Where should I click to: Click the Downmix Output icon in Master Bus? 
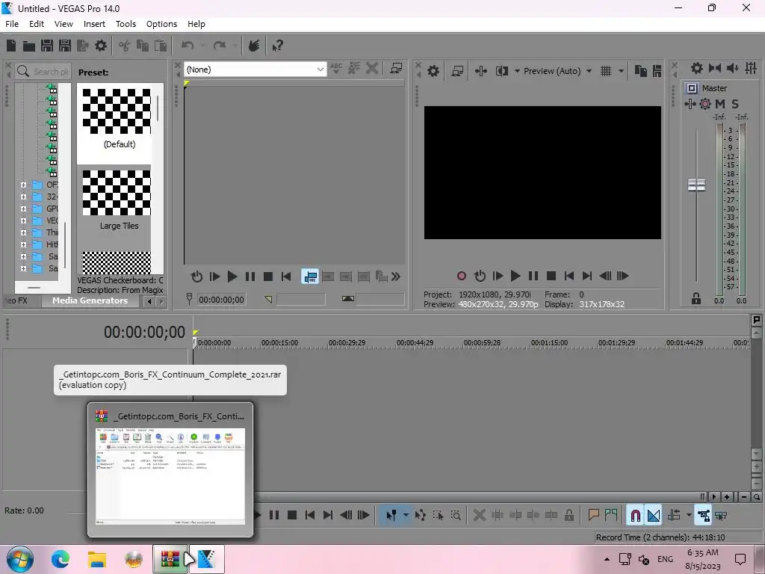pos(715,68)
